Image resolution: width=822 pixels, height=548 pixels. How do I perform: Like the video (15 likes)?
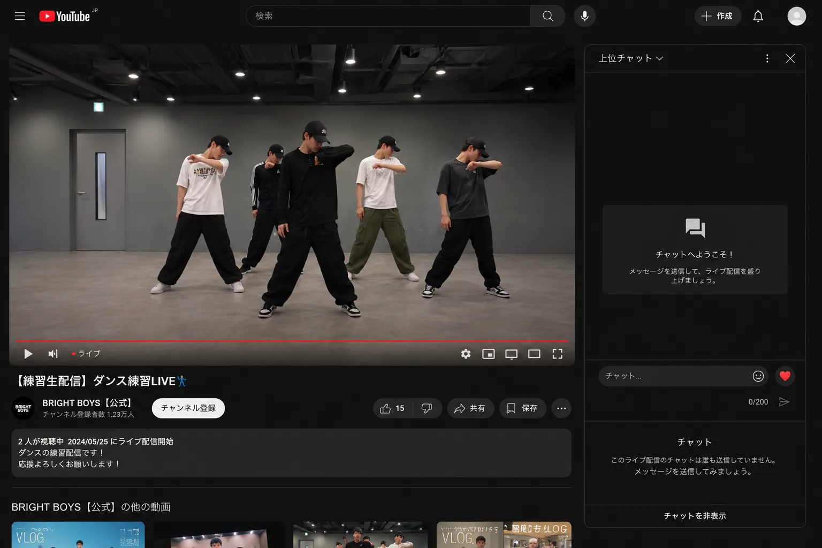392,408
